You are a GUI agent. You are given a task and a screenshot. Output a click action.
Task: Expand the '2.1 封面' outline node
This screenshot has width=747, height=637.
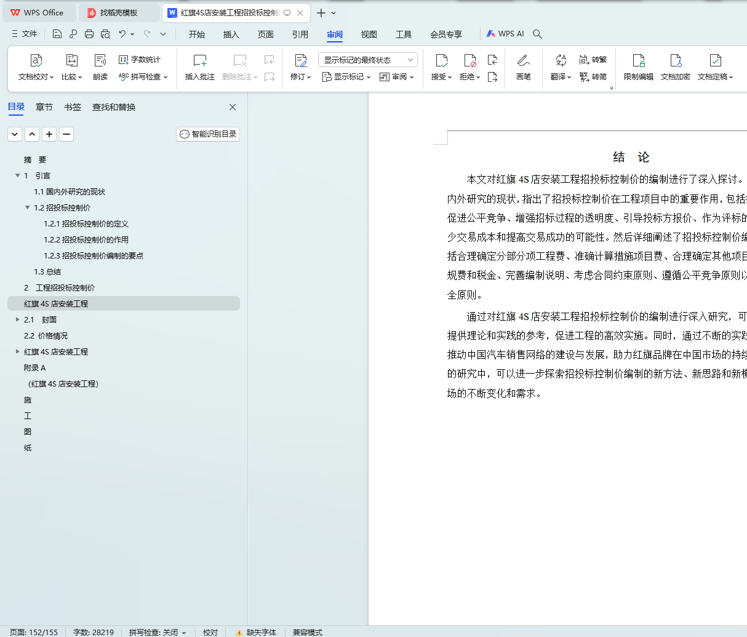pyautogui.click(x=17, y=319)
